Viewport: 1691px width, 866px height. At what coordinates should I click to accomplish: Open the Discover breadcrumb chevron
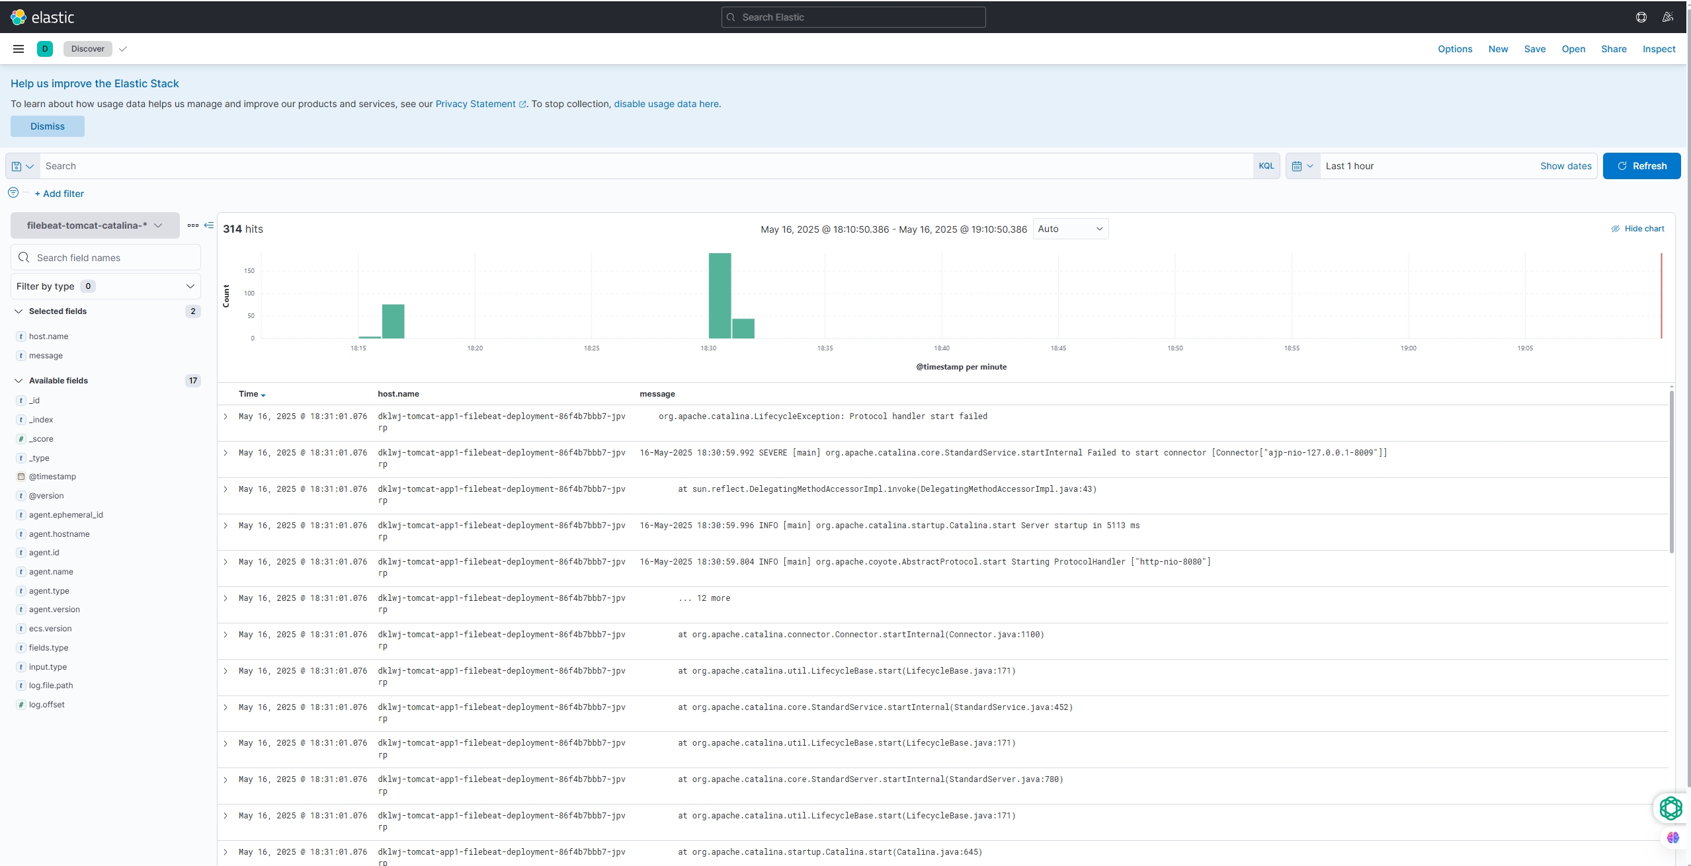(x=123, y=49)
